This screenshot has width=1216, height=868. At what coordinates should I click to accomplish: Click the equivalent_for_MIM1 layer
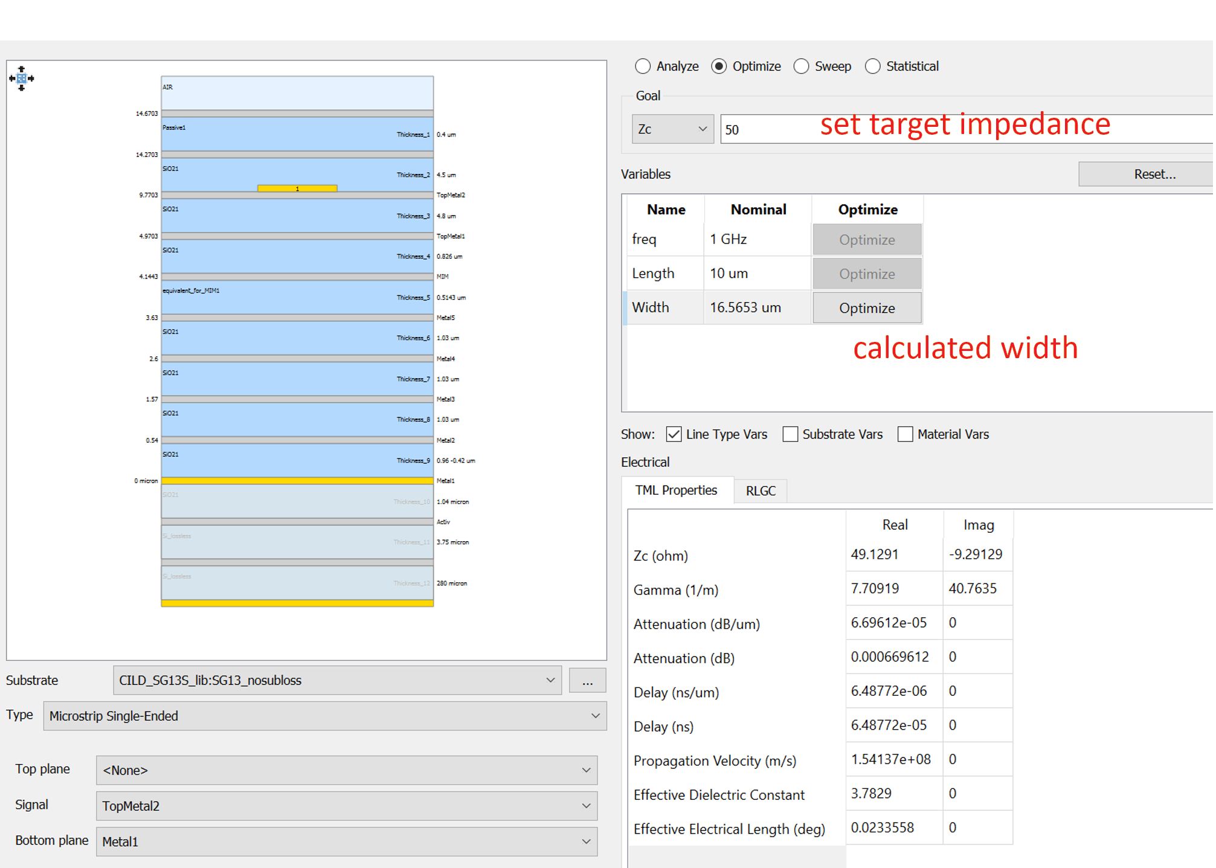[297, 297]
